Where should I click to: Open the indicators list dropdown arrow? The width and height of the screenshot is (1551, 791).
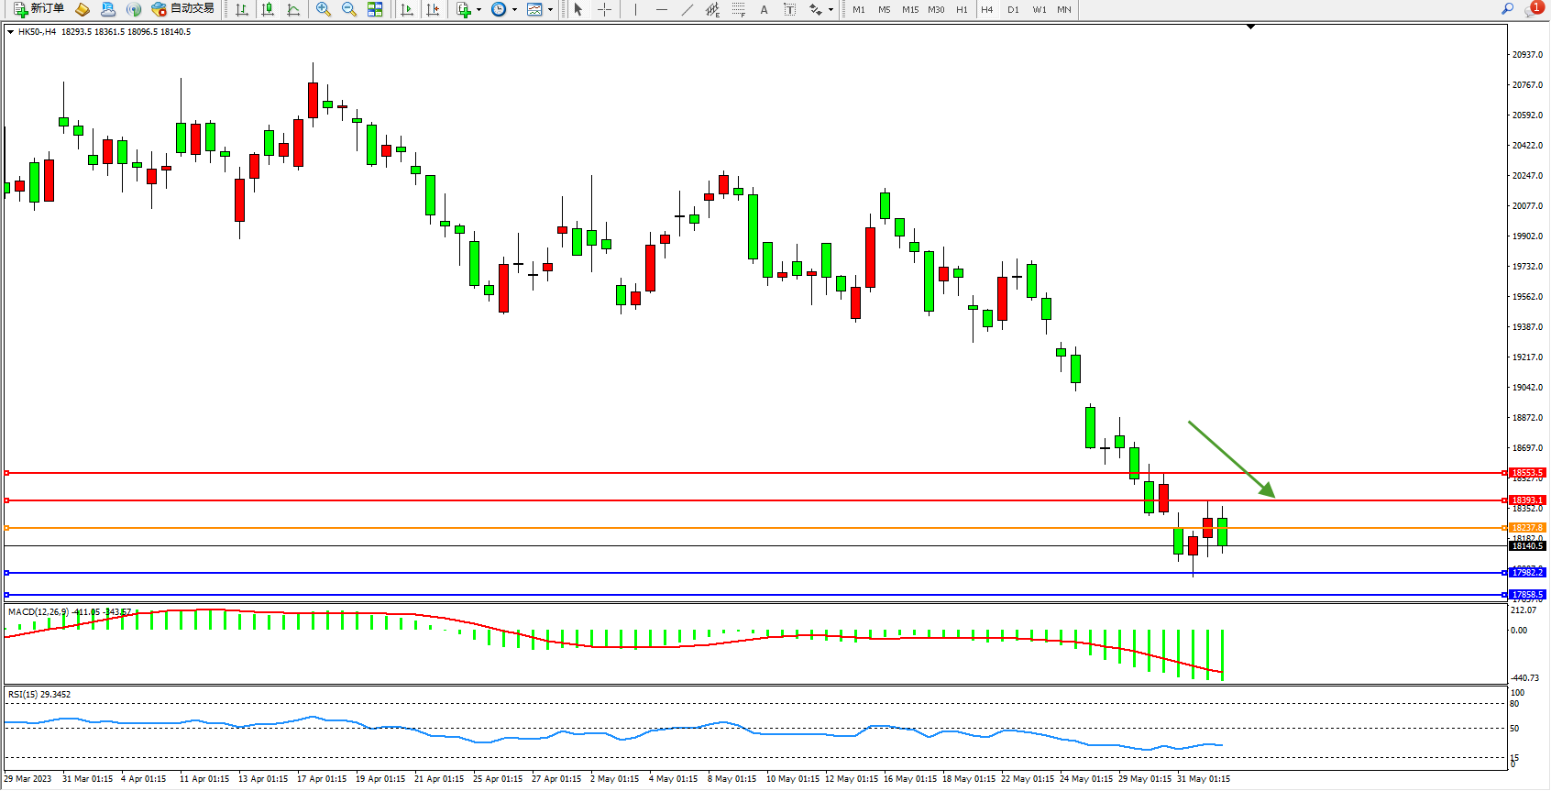[478, 10]
